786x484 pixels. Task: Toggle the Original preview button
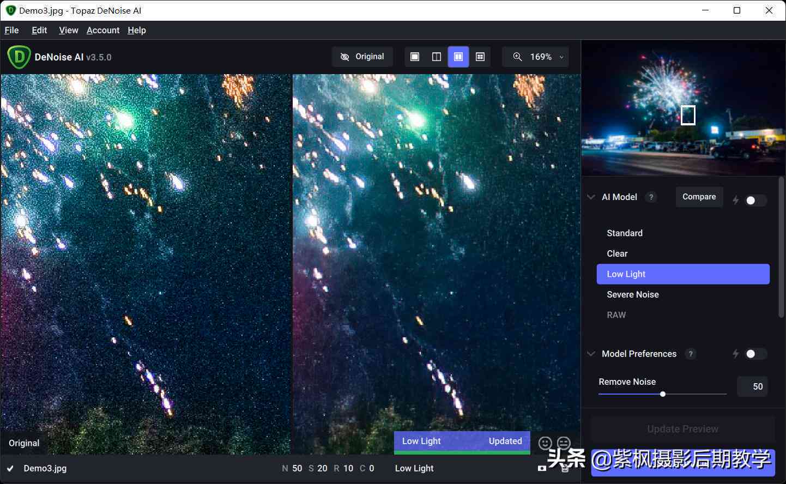click(362, 57)
